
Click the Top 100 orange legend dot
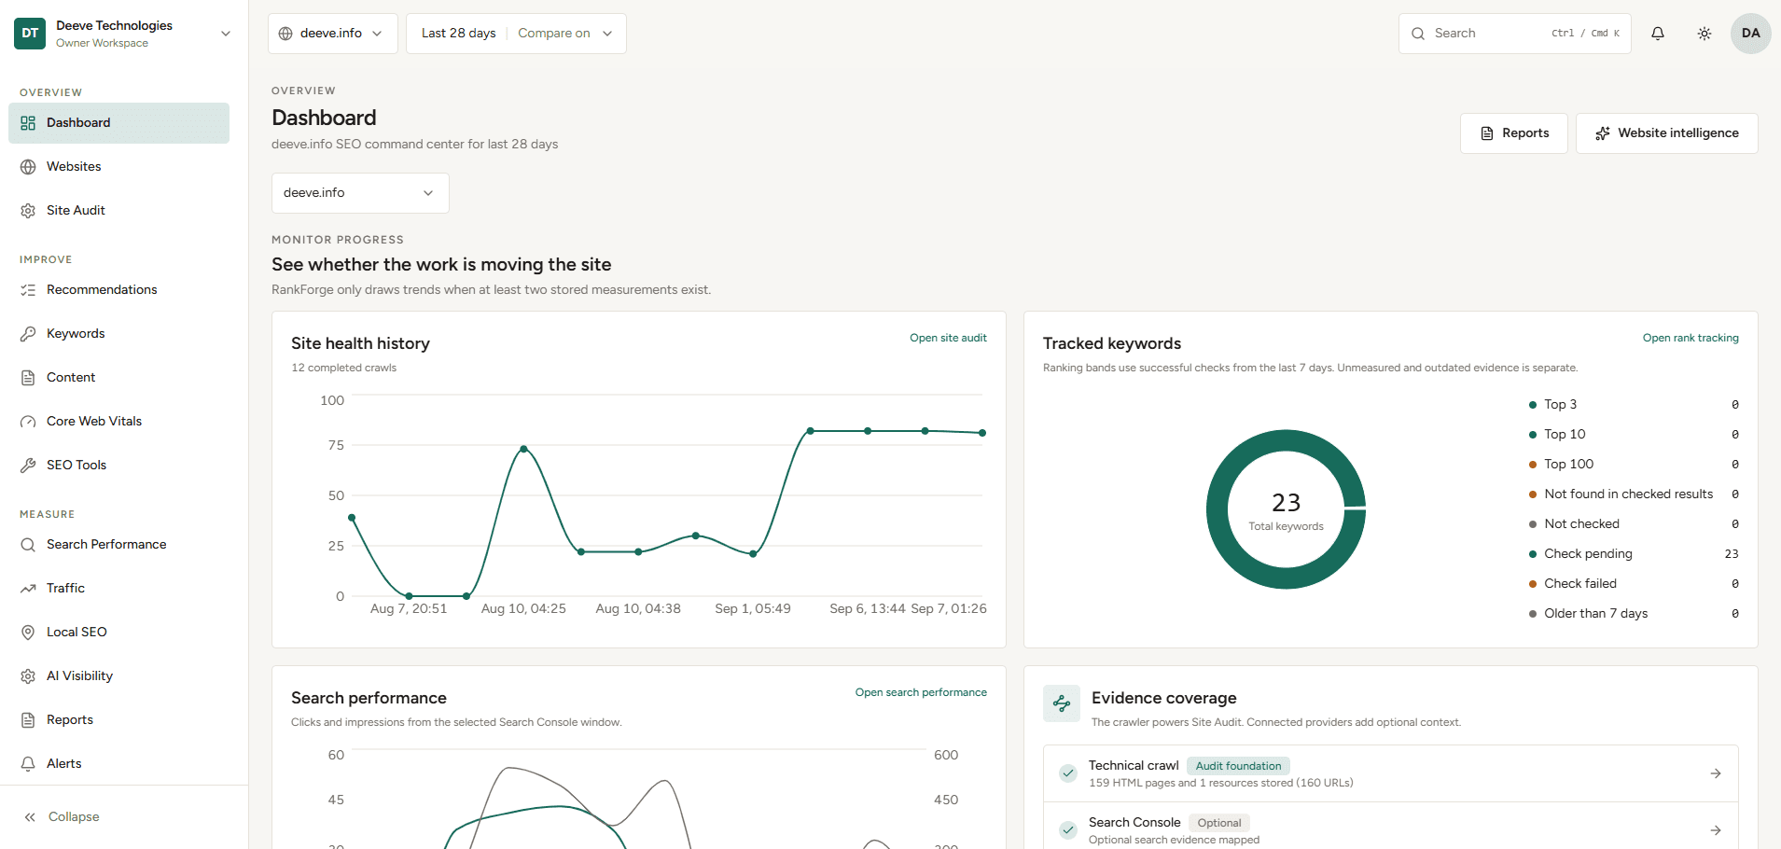1532,465
